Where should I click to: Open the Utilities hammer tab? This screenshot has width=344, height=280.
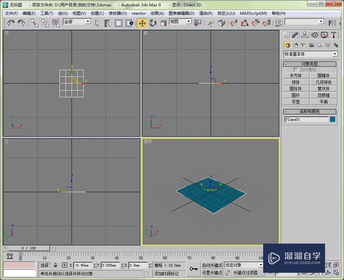(x=334, y=35)
